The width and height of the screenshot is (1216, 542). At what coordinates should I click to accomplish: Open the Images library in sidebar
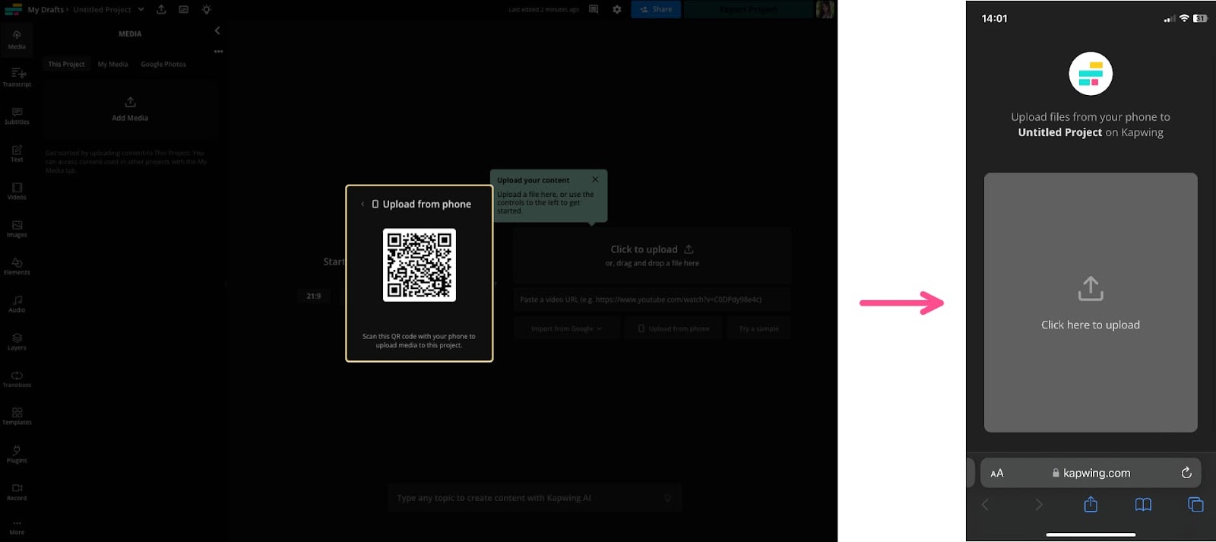pyautogui.click(x=17, y=228)
